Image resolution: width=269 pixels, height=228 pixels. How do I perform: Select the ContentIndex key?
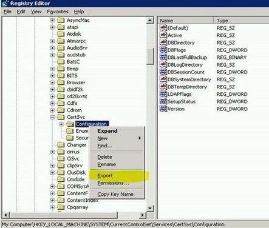83,200
